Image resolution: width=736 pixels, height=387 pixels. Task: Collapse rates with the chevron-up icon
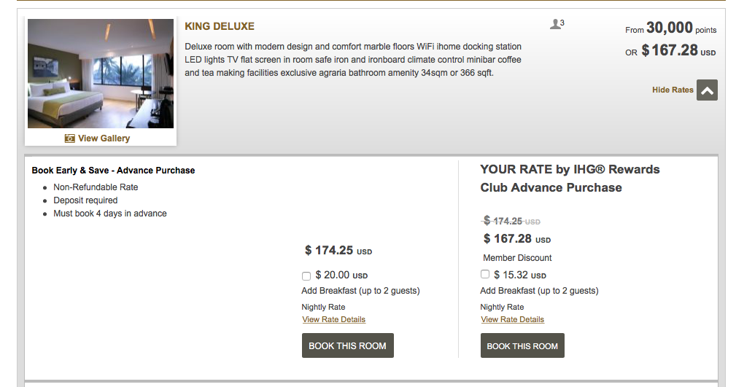tap(707, 90)
